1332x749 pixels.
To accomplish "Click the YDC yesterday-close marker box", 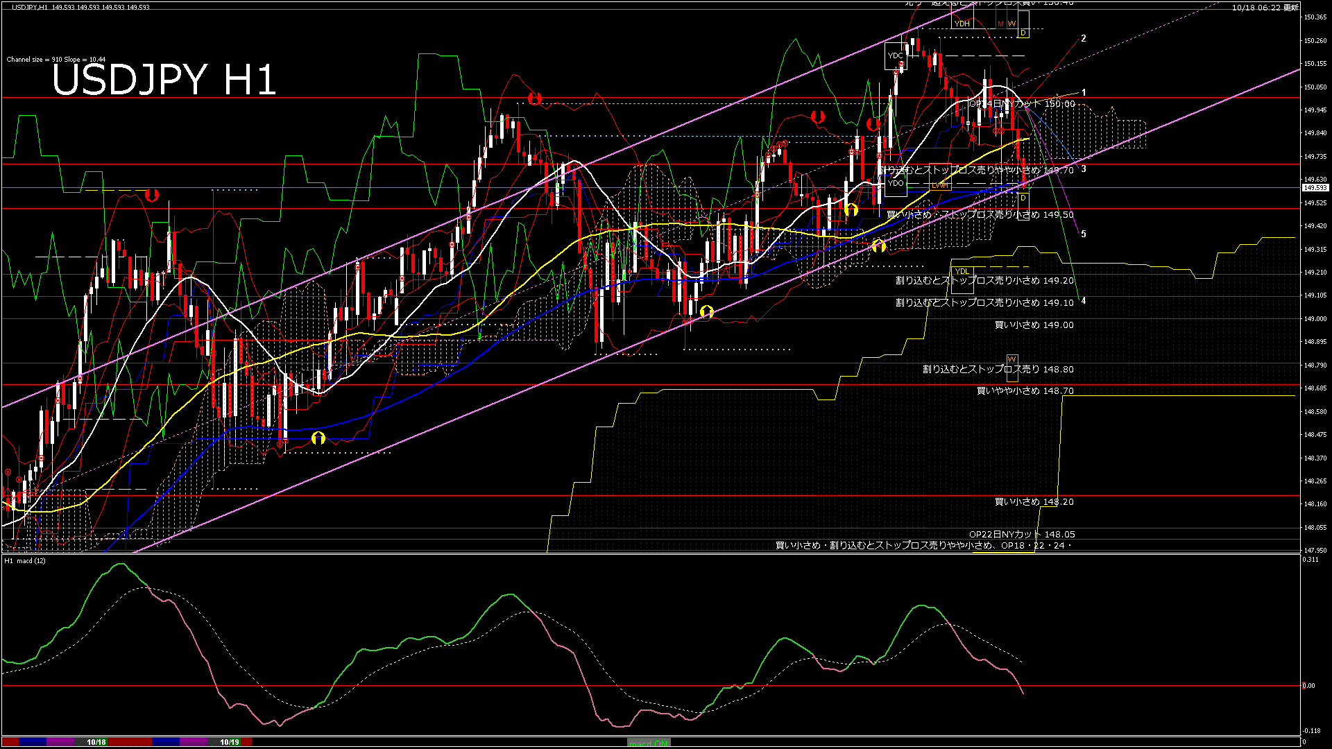I will click(x=895, y=55).
